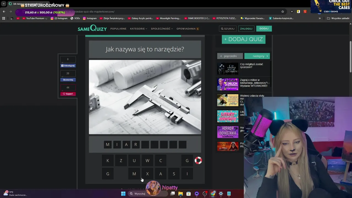
Task: Go back with the browser back arrow
Action: coord(4,12)
